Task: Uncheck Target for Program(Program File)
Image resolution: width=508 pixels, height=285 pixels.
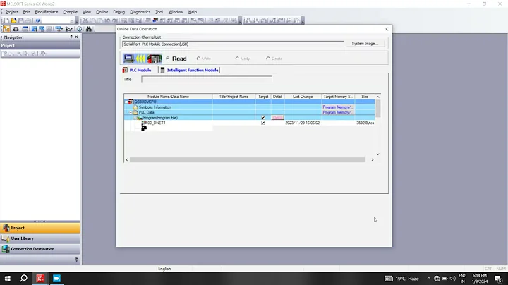Action: click(x=263, y=118)
